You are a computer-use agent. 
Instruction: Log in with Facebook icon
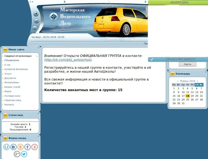click(x=28, y=147)
